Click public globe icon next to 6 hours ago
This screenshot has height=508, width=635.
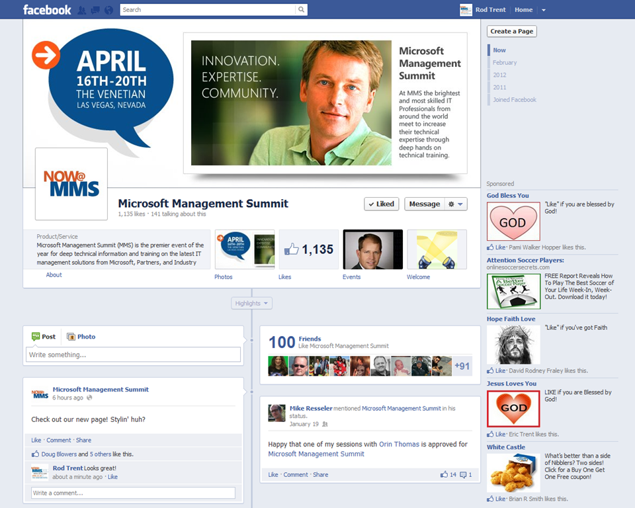coord(89,398)
